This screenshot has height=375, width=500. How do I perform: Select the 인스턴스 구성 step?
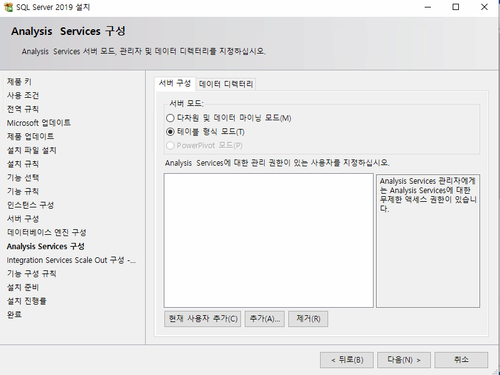[31, 205]
